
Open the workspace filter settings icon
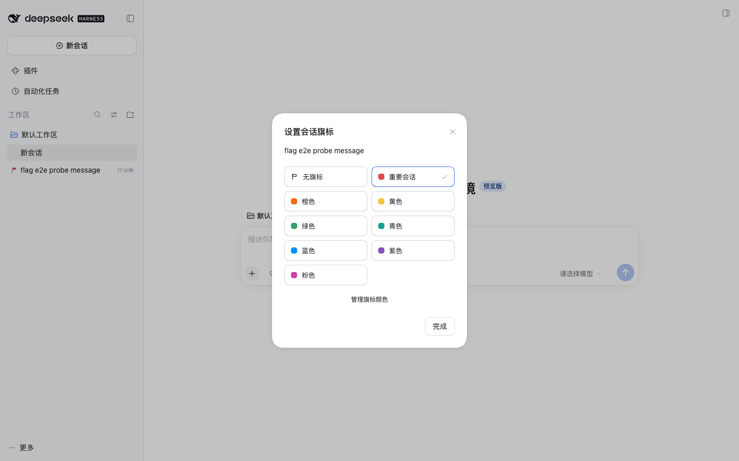pos(114,115)
